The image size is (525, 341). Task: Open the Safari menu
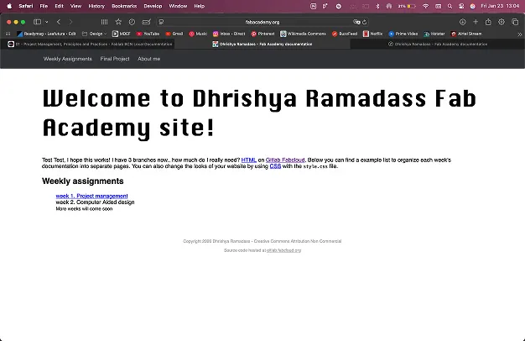click(26, 6)
